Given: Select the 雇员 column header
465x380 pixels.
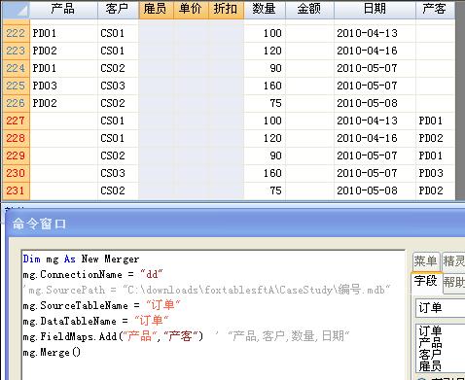Looking at the screenshot, I should point(156,9).
